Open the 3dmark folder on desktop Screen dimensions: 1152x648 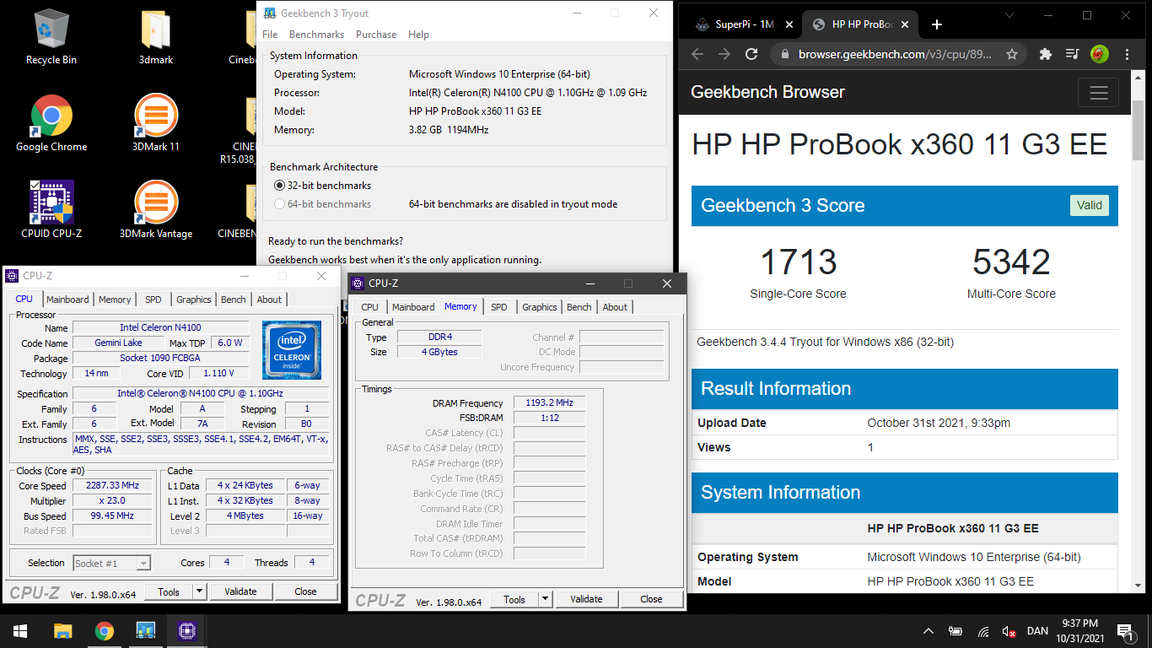pos(156,38)
